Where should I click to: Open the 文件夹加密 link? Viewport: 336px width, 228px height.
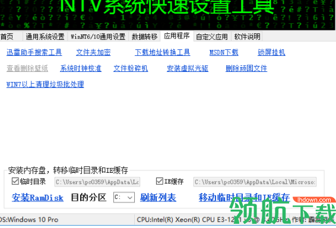(x=93, y=52)
